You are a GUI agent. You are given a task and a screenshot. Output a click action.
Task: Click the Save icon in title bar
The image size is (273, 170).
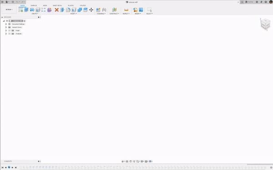(13, 2)
